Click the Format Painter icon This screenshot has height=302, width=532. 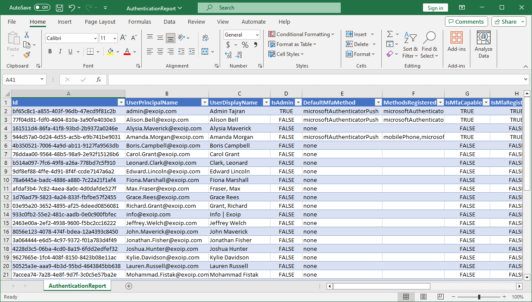27,55
